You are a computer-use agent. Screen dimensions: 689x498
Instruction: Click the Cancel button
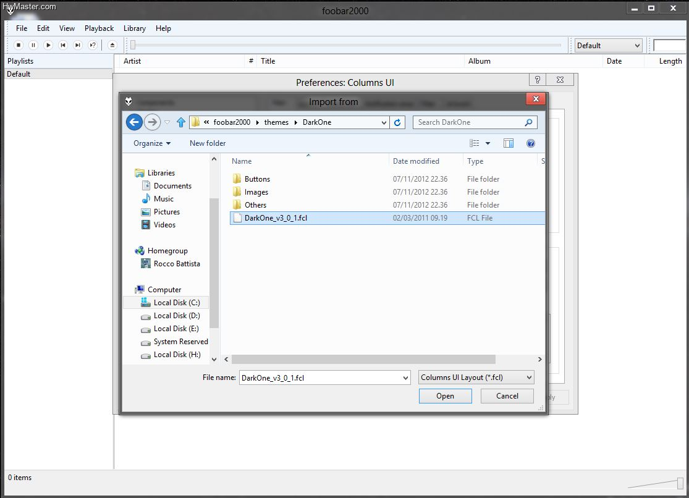point(507,396)
